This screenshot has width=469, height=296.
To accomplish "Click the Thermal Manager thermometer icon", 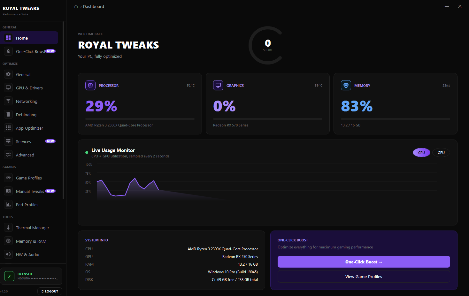I will coord(8,227).
